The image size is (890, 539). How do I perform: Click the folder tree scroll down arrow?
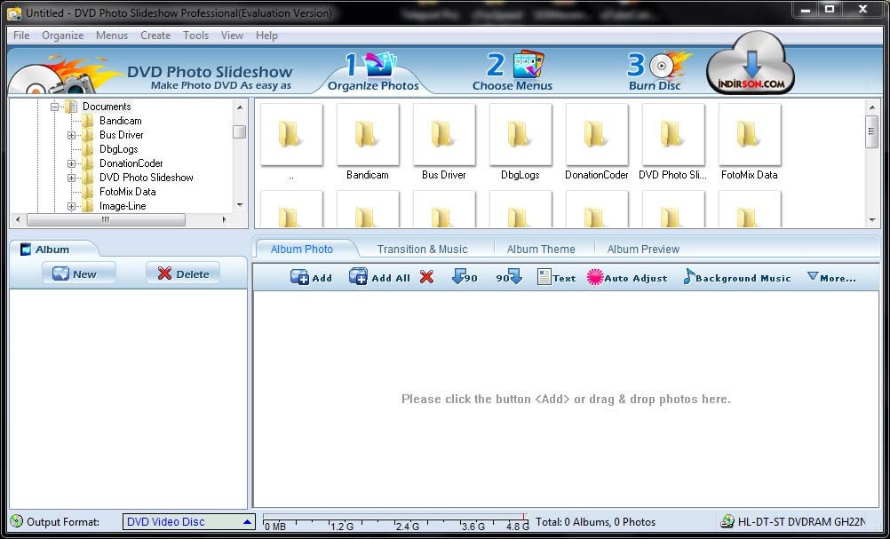pyautogui.click(x=240, y=205)
